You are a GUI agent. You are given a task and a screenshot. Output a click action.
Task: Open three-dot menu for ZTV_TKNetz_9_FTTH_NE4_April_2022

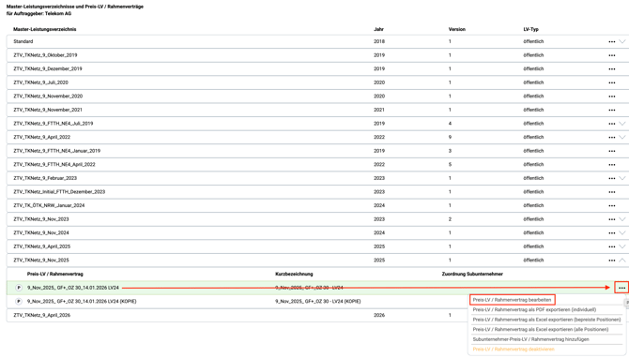coord(611,165)
